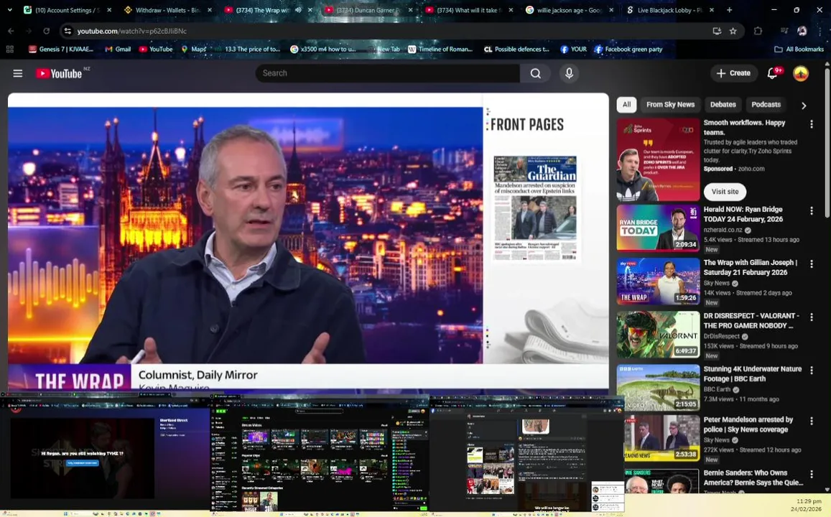Open a new browser tab

[x=730, y=10]
